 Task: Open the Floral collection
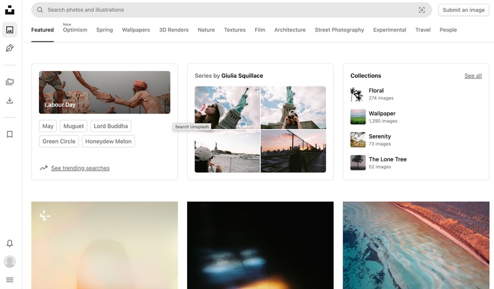click(376, 90)
